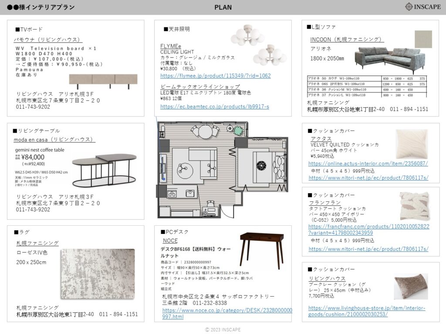Select the sofa fabric color swatch
Image resolution: width=446 pixels, height=334 pixels.
pos(423,39)
